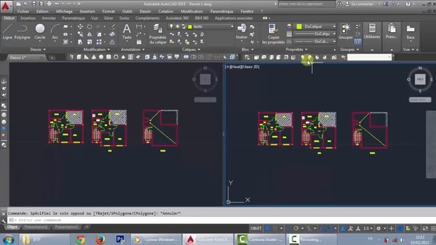Screen dimensions: 436x245
Task: Toggle layer freeze sun icon
Action: (177, 27)
